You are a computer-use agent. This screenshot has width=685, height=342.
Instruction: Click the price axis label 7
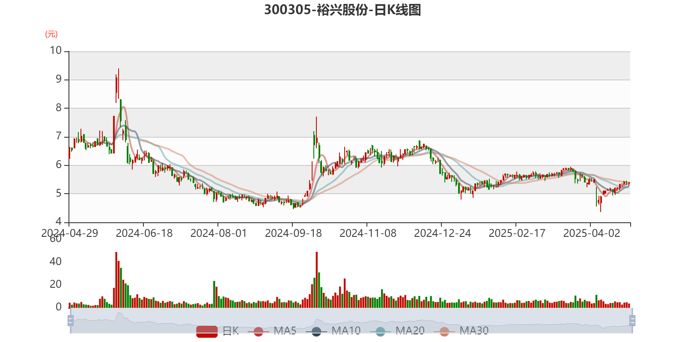[x=59, y=136]
